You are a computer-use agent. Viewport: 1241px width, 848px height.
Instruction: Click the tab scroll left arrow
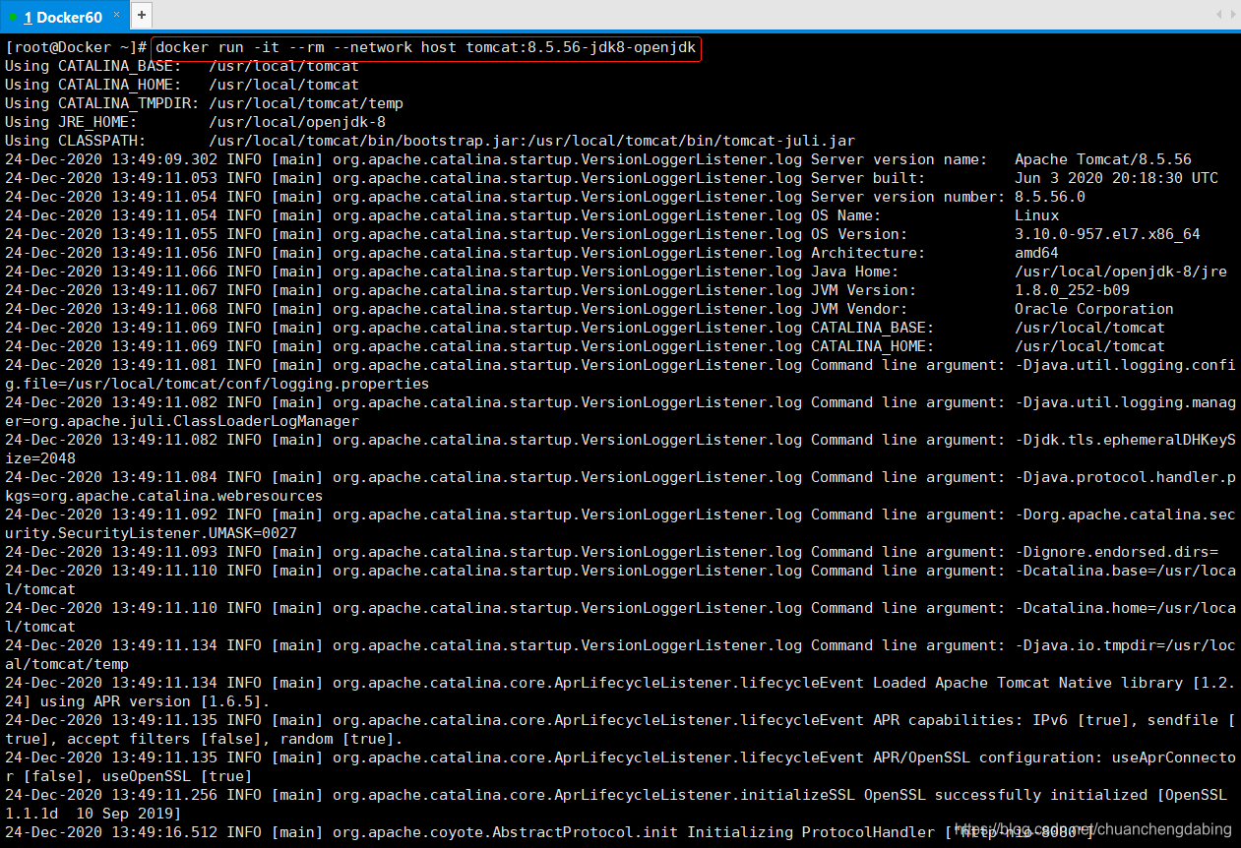click(x=1220, y=14)
